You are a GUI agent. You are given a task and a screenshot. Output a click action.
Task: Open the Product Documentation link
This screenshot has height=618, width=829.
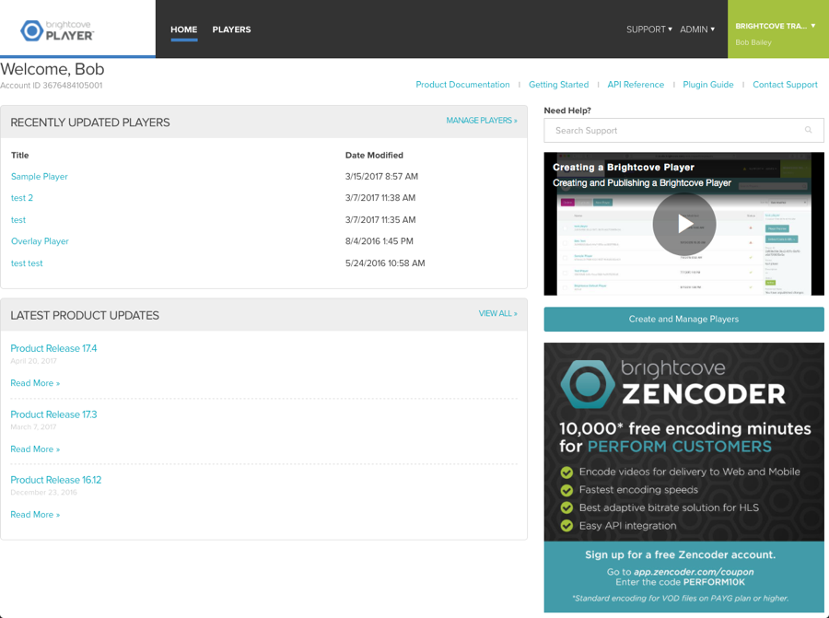pos(462,85)
